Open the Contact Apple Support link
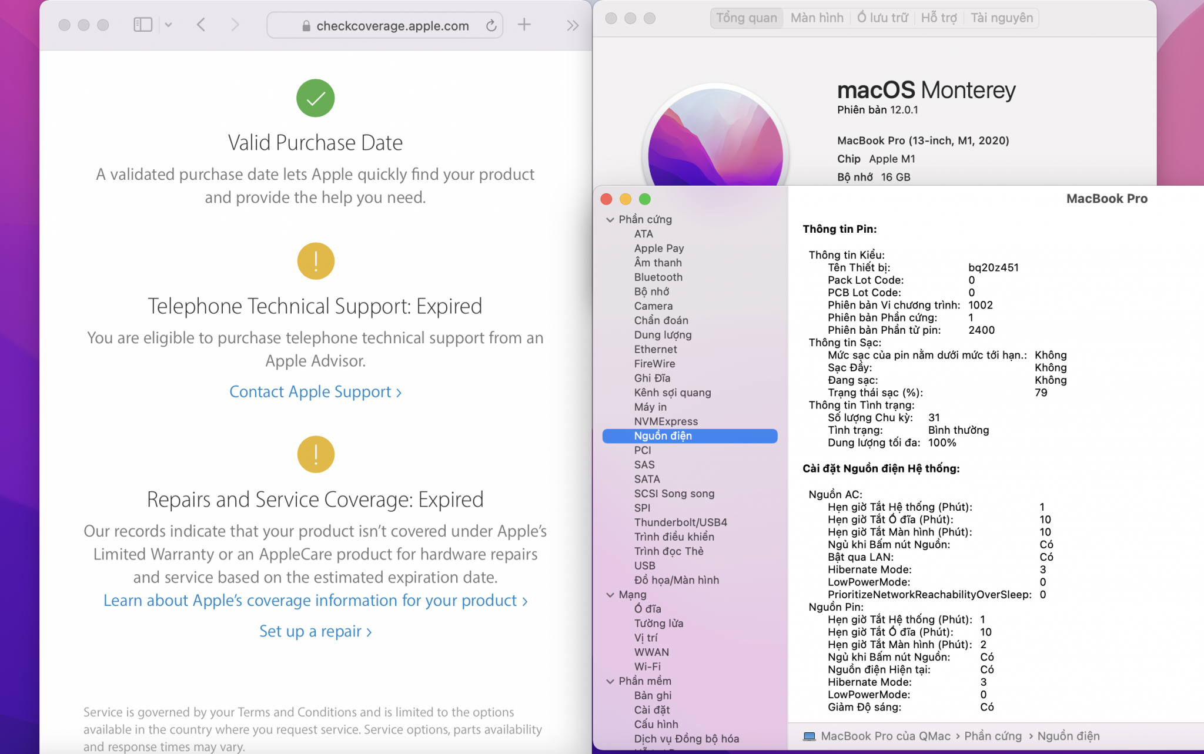Image resolution: width=1204 pixels, height=754 pixels. coord(315,392)
